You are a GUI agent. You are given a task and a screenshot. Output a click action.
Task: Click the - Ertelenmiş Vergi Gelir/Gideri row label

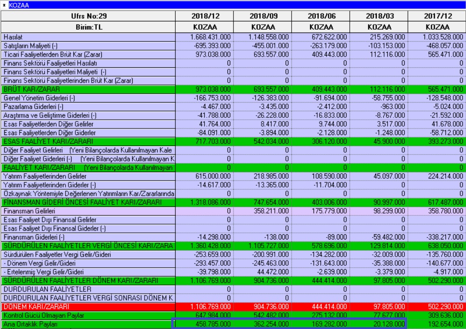click(x=88, y=272)
